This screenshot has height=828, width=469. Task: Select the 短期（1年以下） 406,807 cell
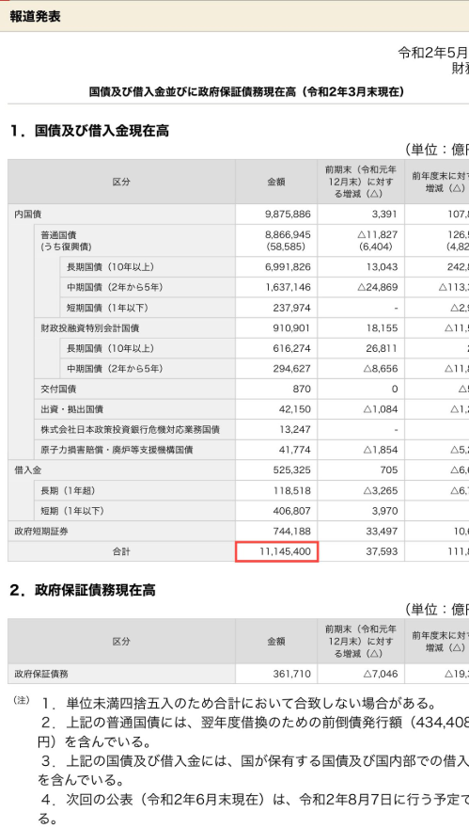276,511
